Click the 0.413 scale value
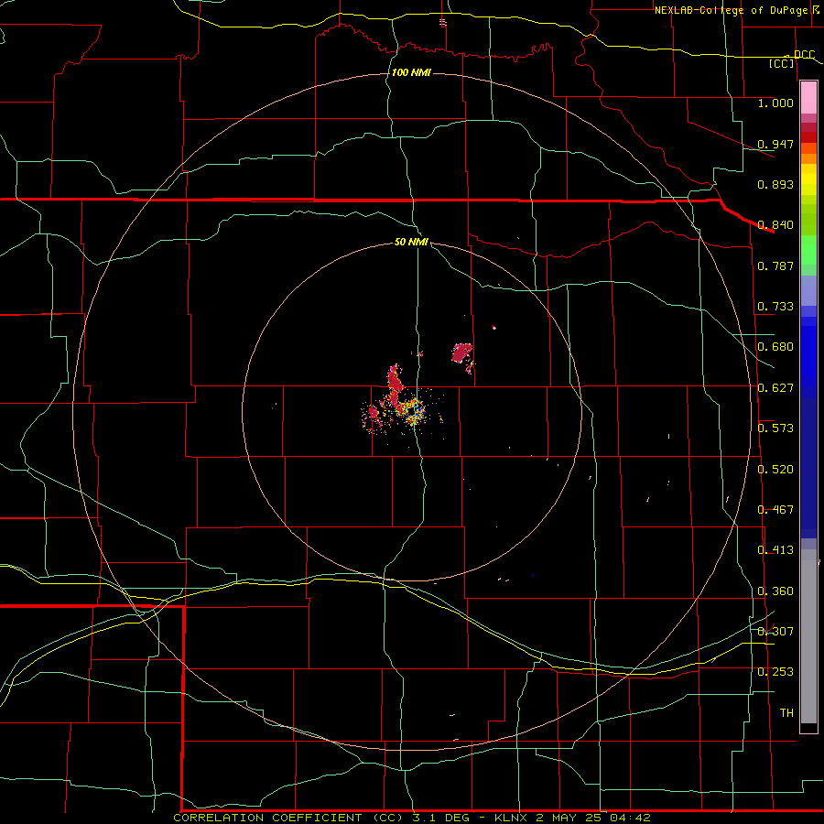This screenshot has height=824, width=824. (x=775, y=550)
